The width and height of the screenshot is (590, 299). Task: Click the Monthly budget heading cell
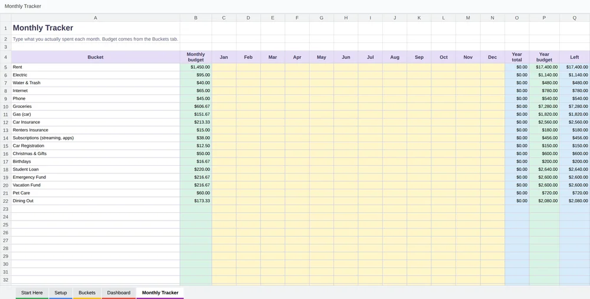[x=196, y=57]
